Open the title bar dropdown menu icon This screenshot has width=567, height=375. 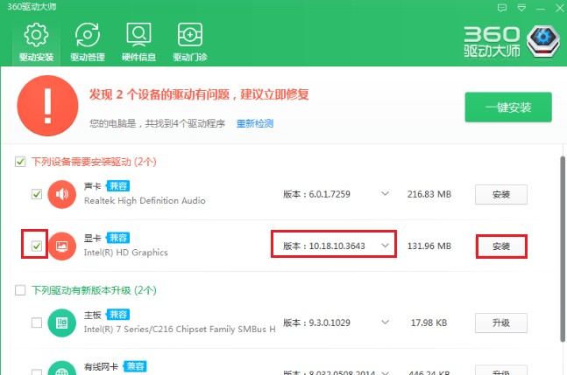point(521,8)
